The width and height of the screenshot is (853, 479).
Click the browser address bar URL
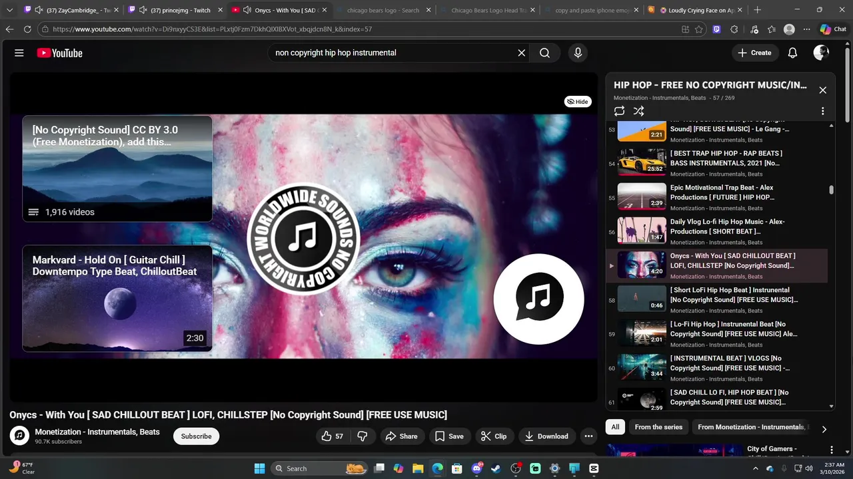pos(212,29)
